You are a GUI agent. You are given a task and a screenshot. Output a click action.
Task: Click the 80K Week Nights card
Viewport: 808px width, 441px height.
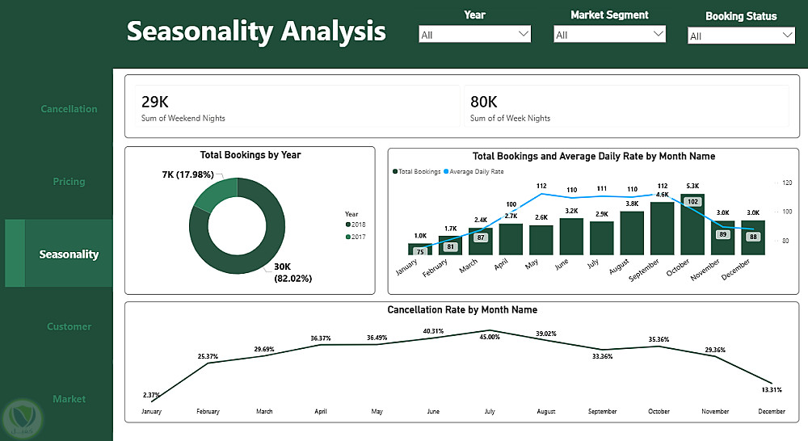627,106
